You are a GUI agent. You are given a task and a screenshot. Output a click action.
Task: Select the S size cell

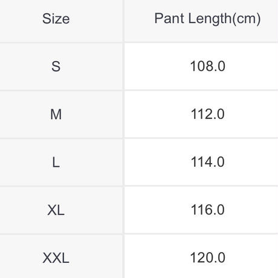(x=61, y=66)
